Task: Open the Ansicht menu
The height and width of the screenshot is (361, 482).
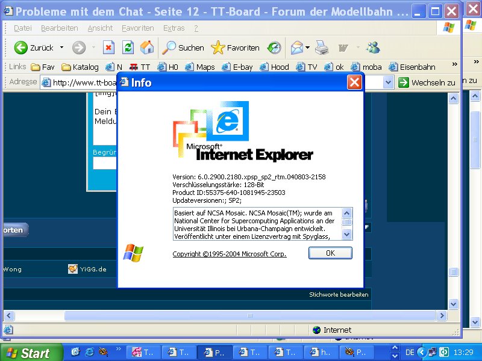Action: [100, 28]
